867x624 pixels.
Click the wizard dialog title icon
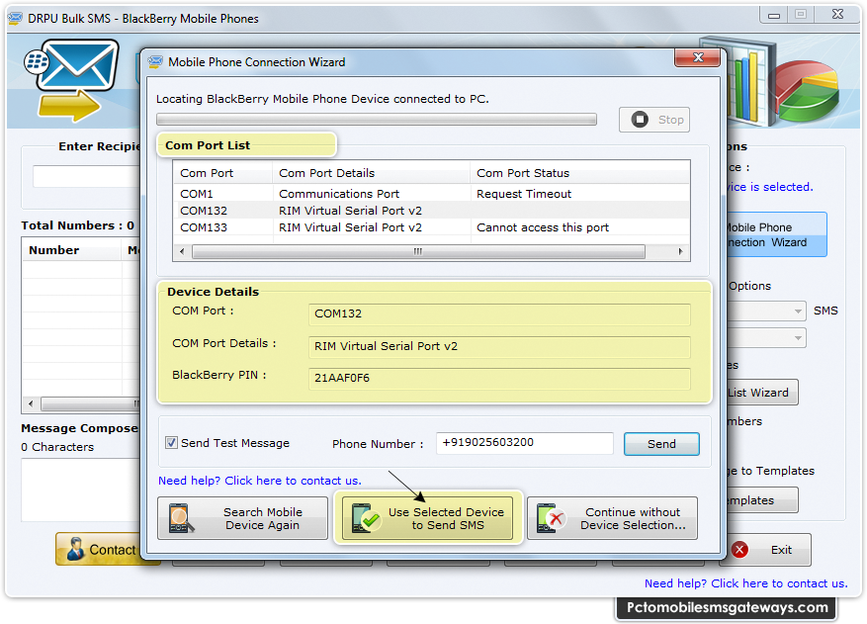coord(155,62)
